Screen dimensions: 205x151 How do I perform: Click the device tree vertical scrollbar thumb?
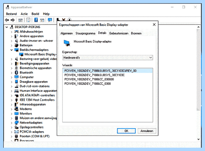pos(199,70)
